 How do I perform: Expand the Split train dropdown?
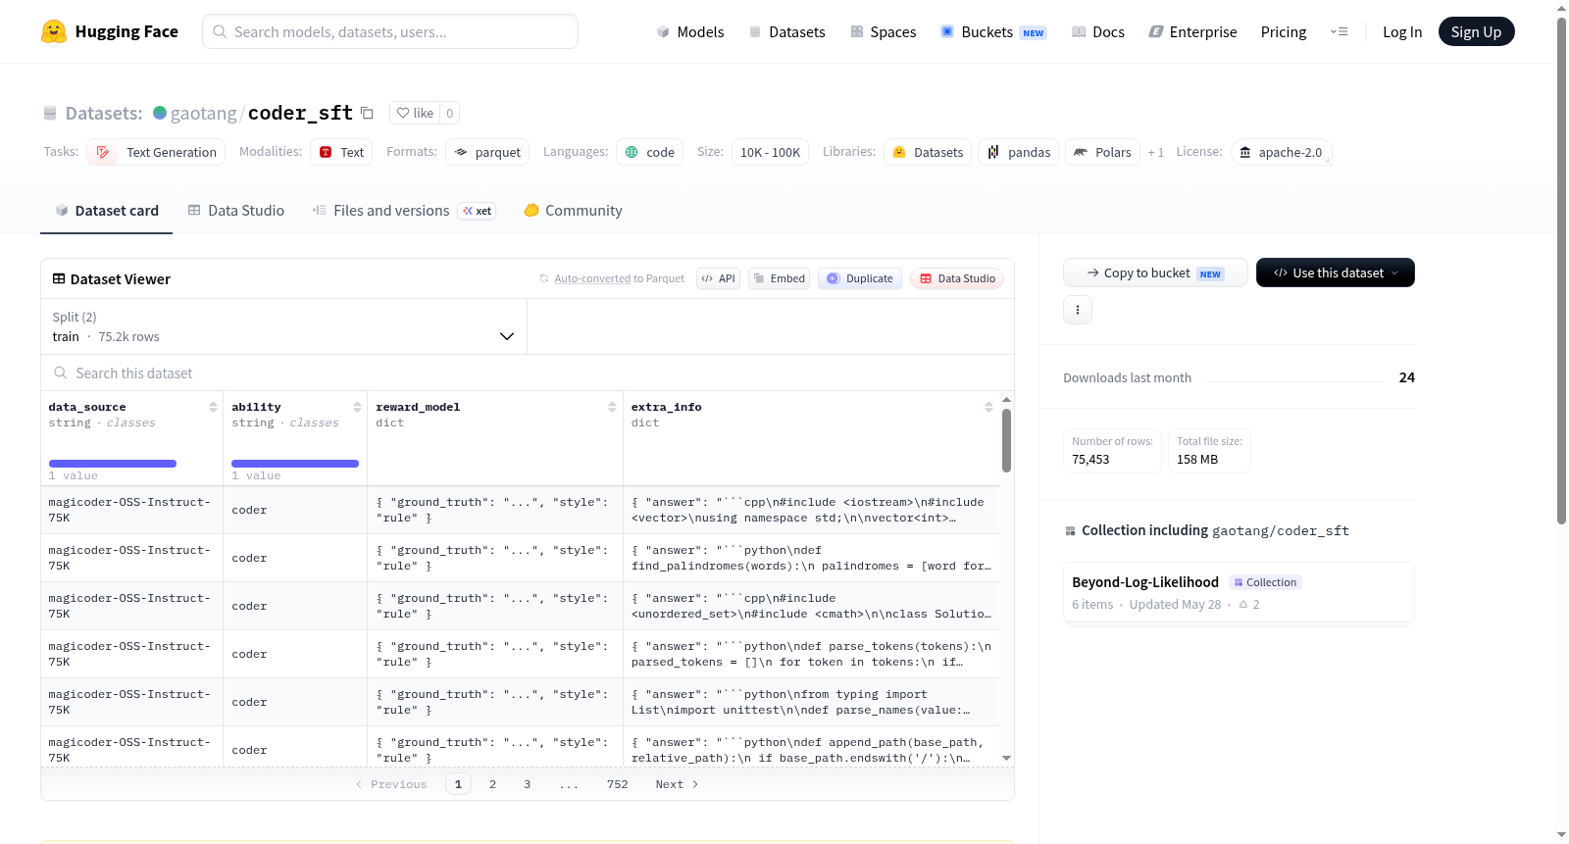283,326
